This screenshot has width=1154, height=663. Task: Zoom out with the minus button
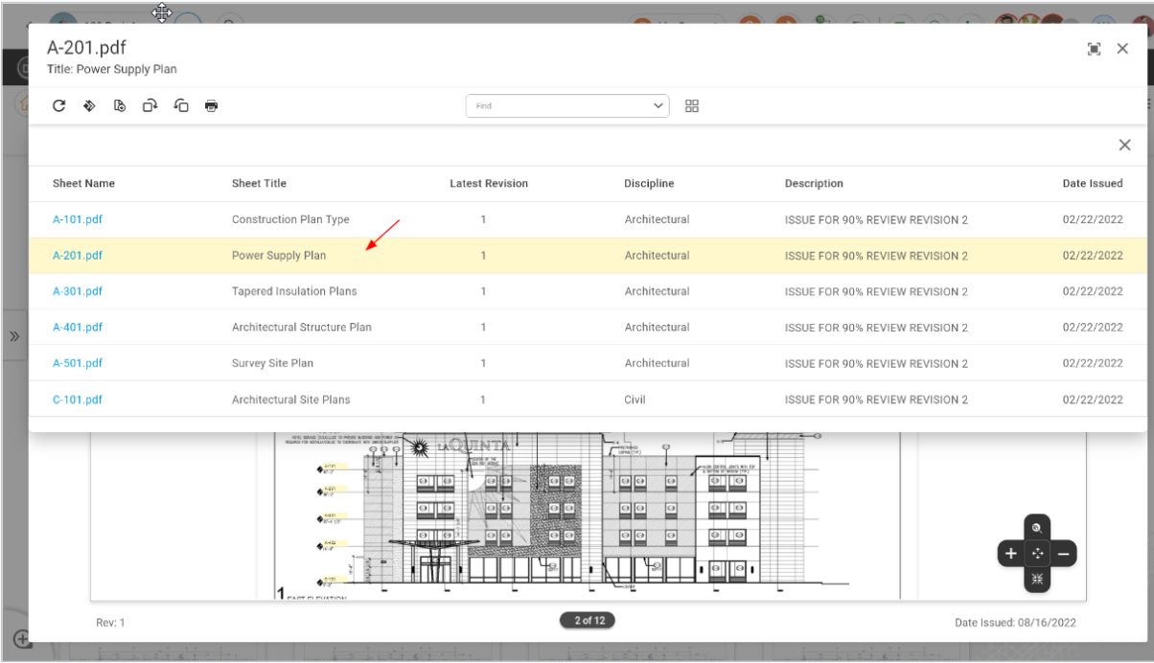tap(1064, 553)
